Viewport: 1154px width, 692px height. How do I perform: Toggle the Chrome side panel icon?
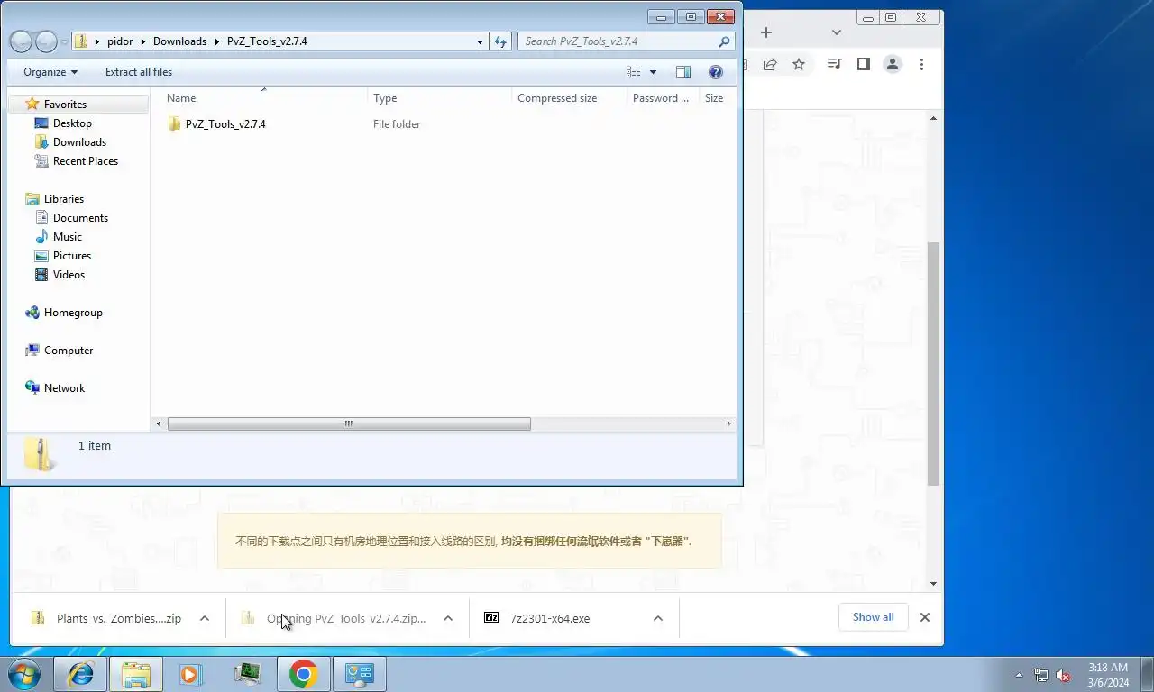point(864,64)
